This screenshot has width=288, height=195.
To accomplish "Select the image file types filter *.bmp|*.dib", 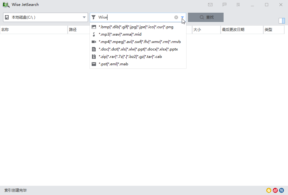I will coord(138,27).
